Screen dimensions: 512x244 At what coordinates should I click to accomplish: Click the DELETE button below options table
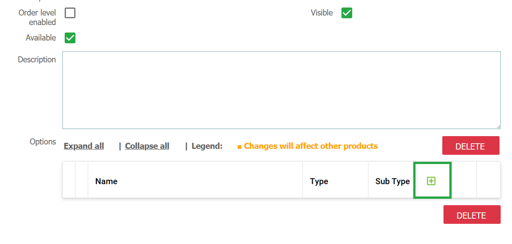click(x=472, y=215)
